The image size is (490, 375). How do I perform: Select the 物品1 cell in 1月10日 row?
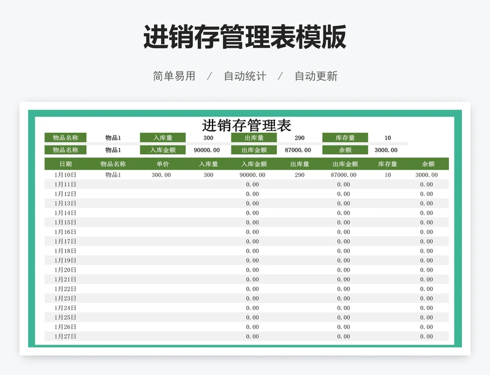(113, 175)
